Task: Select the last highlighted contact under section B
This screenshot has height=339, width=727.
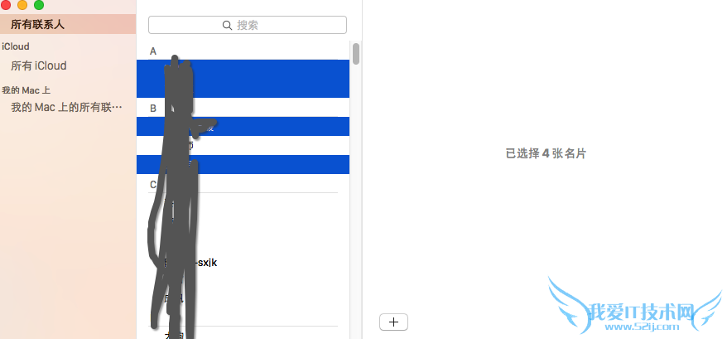Action: point(243,164)
